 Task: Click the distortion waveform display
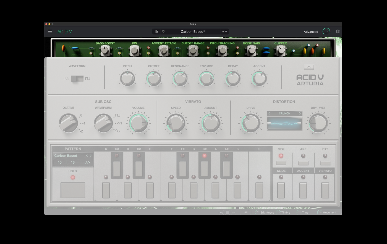point(284,123)
